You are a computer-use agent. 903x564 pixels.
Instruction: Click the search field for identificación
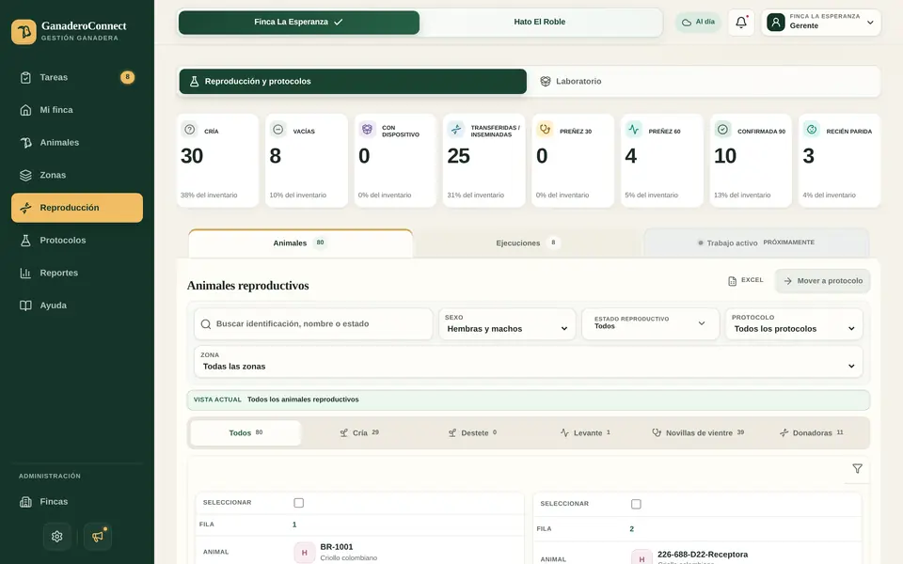coord(313,324)
